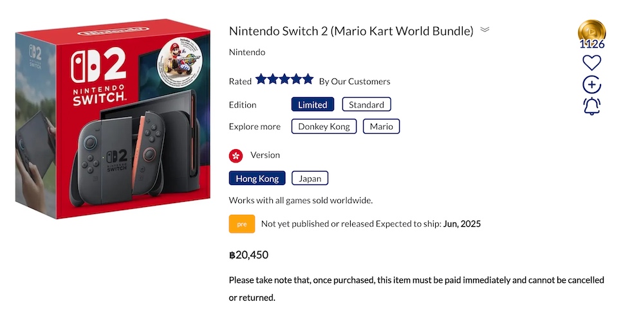Add item to wishlist with heart icon

591,63
